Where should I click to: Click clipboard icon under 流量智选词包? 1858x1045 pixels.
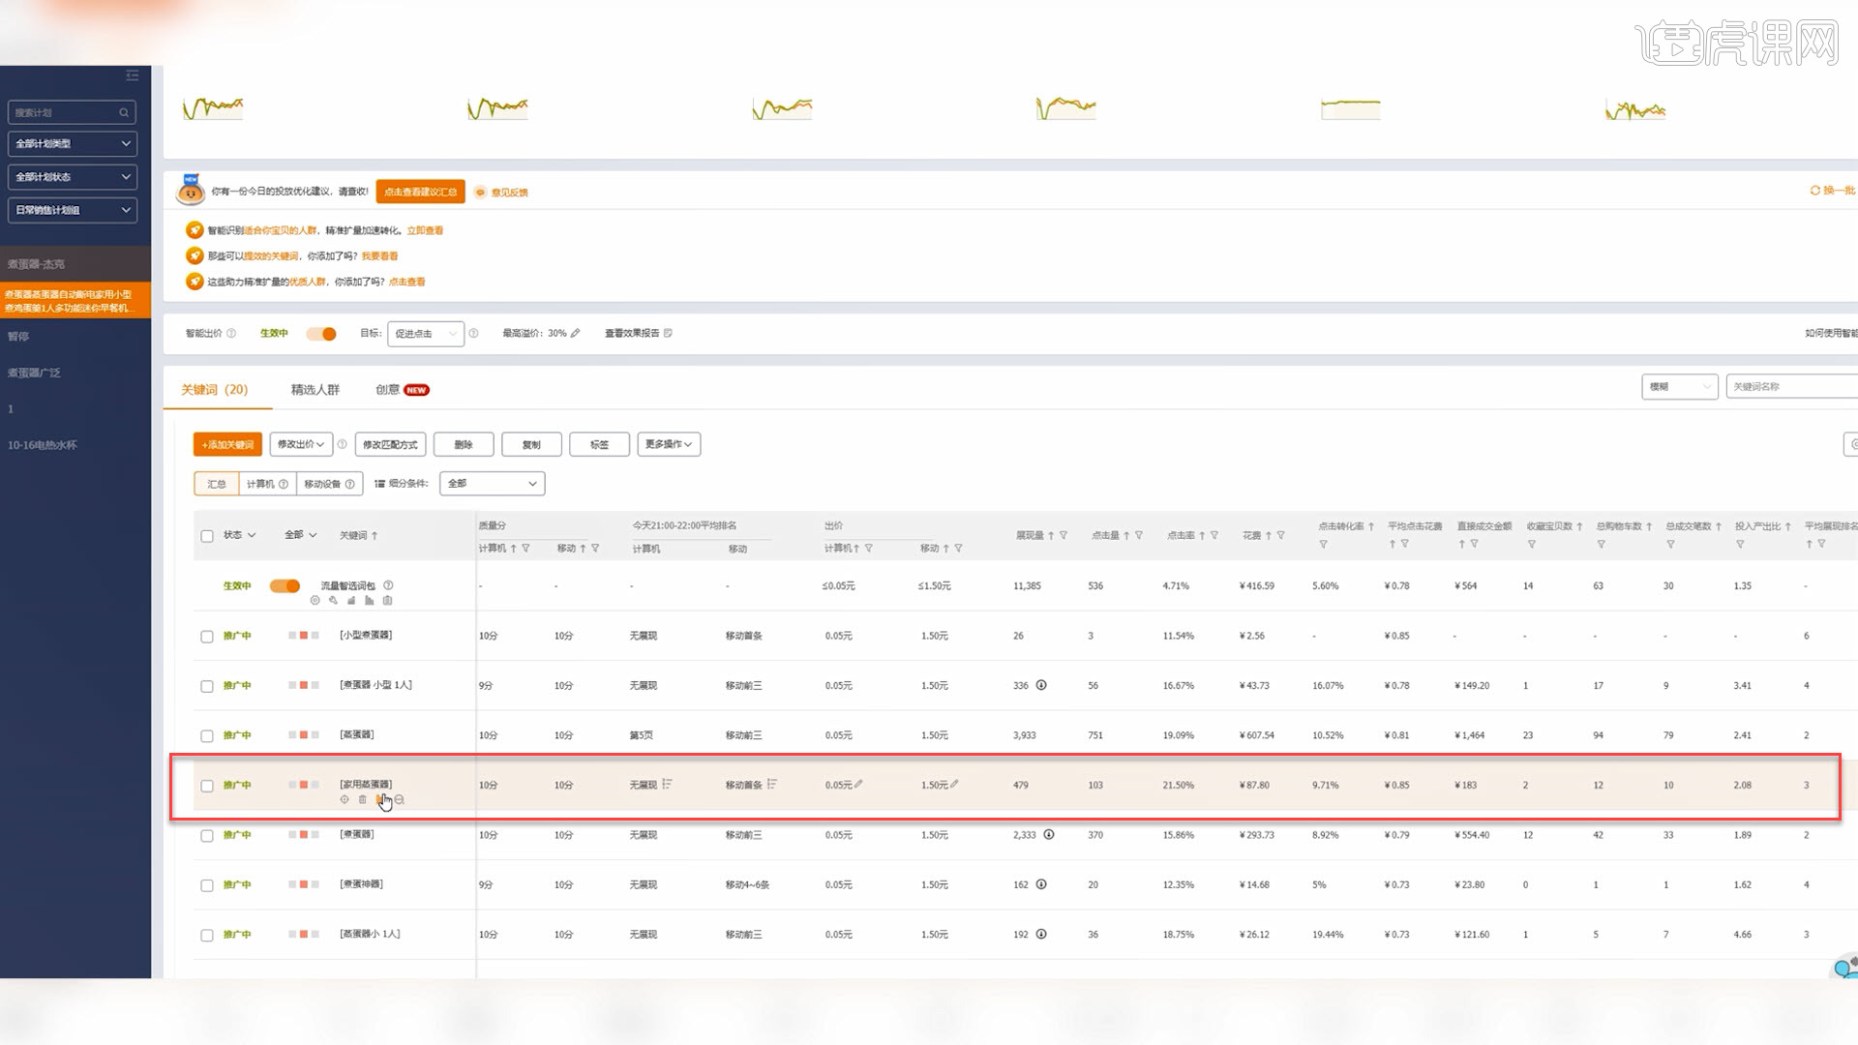[x=387, y=600]
